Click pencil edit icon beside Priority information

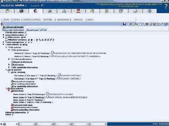point(25,32)
